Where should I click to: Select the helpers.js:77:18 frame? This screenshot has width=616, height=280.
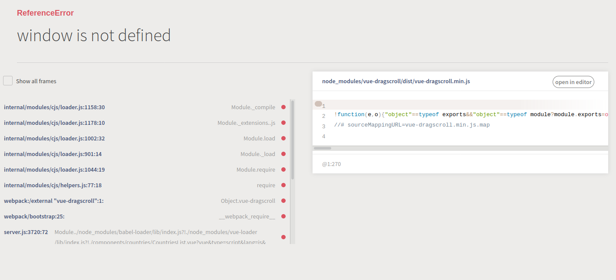[53, 185]
